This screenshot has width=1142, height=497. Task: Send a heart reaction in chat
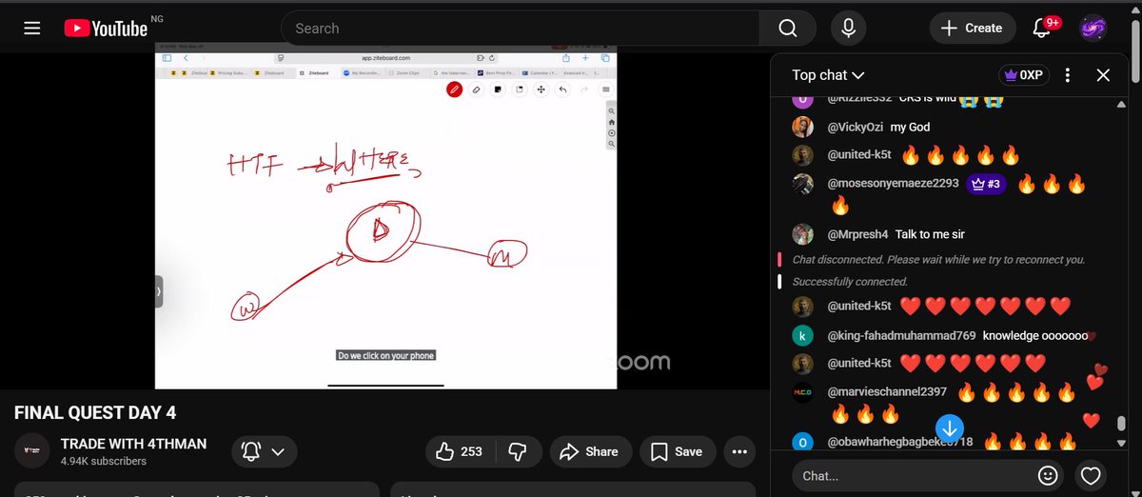point(1091,475)
